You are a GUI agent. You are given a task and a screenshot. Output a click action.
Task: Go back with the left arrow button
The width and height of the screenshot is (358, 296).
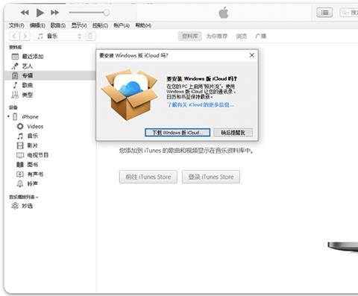click(14, 37)
